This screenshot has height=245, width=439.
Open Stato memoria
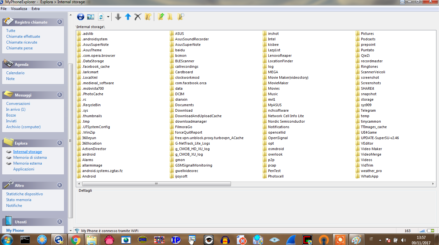coord(19,200)
